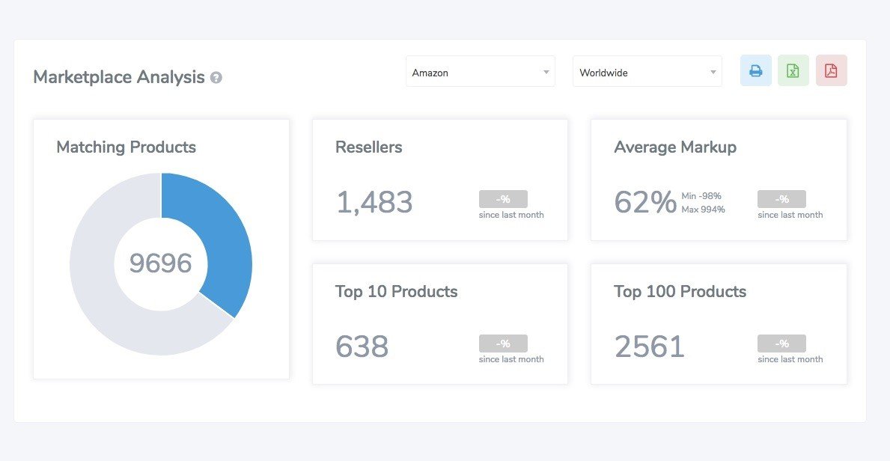The width and height of the screenshot is (890, 461).
Task: Click the 9696 matching products total
Action: tap(161, 263)
